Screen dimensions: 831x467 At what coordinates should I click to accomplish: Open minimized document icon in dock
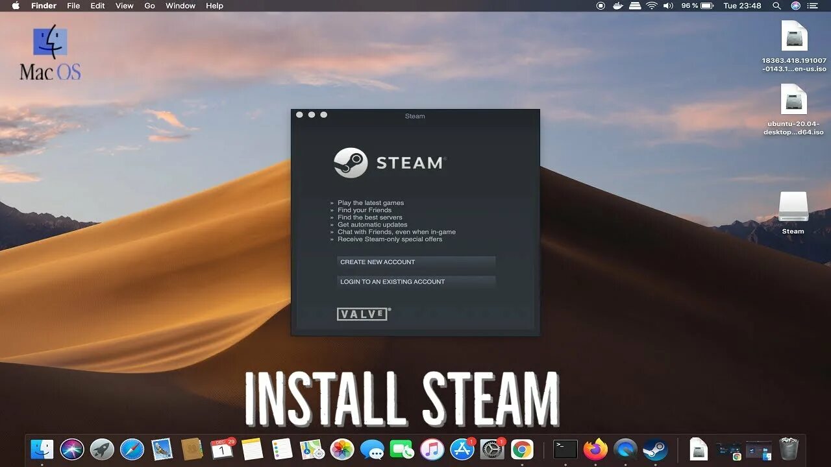pos(698,449)
